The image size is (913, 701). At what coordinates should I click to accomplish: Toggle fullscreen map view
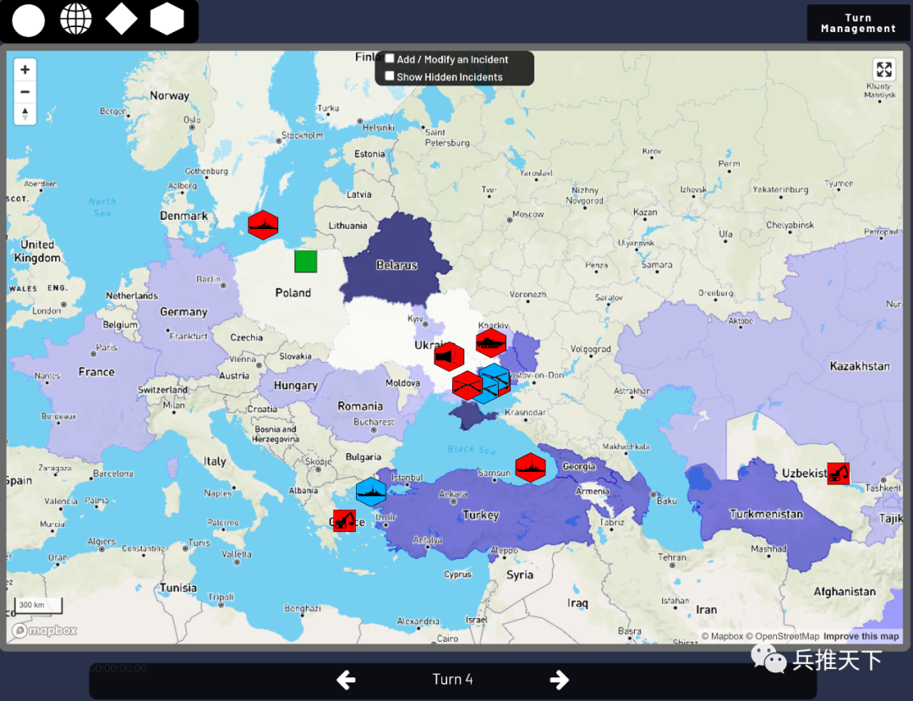point(884,70)
